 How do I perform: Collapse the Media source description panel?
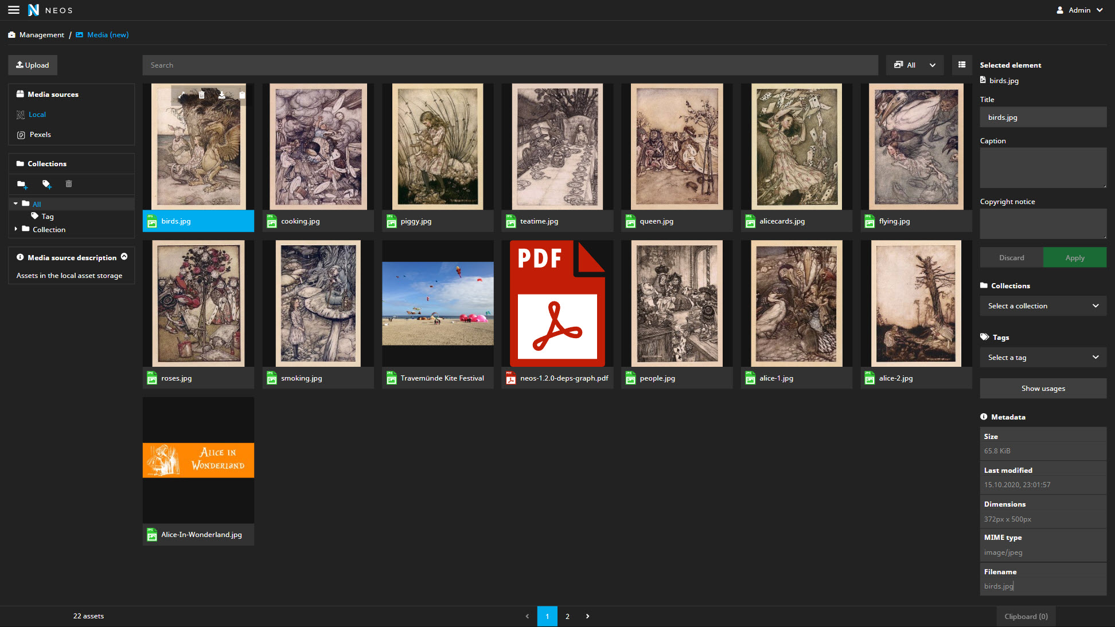click(x=124, y=257)
